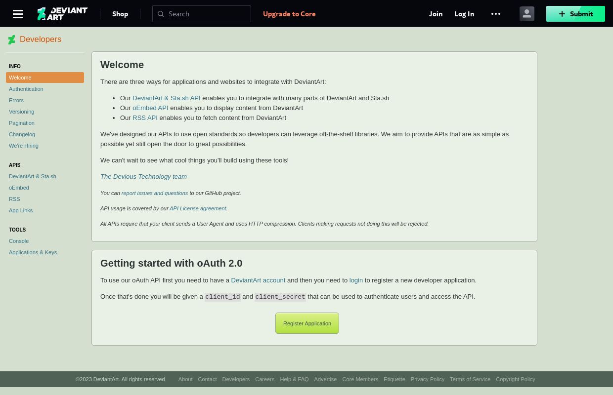Click the green Developers logo icon

[x=12, y=39]
